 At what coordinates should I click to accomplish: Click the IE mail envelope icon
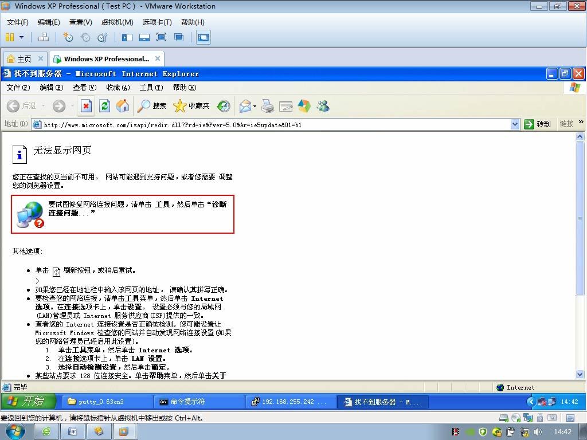click(245, 106)
